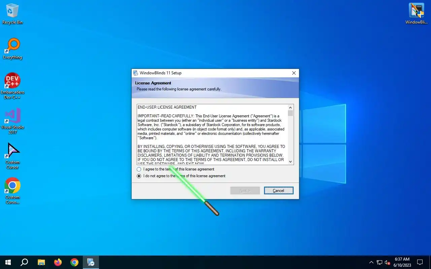Show hidden tray icons chevron

click(x=371, y=262)
